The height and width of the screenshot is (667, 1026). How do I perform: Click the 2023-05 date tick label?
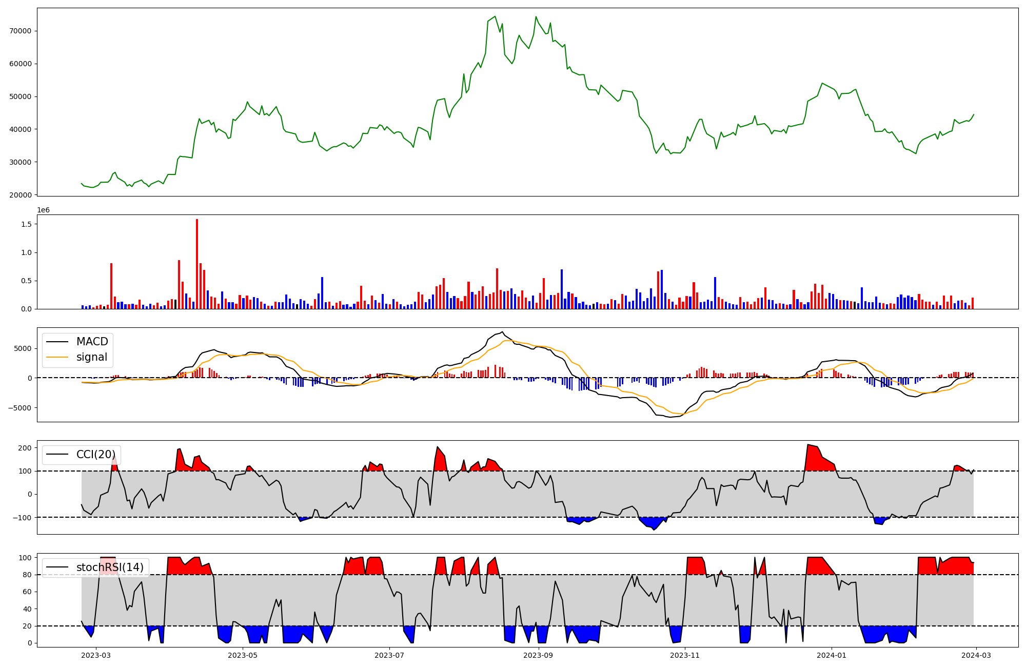242,655
